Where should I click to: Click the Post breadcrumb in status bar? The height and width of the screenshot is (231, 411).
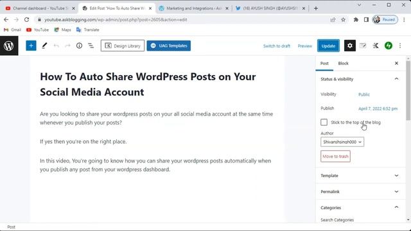[x=11, y=227]
